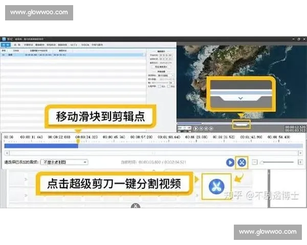The image size is (307, 245).
Task: Open the 使用音轨 audio track dropdown
Action: (x=166, y=76)
